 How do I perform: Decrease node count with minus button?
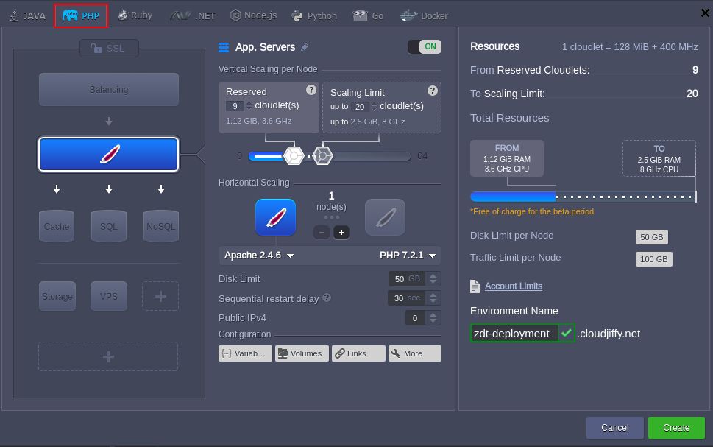pos(322,233)
